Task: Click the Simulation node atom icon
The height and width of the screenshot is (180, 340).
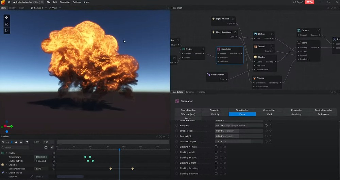Action: 219,49
